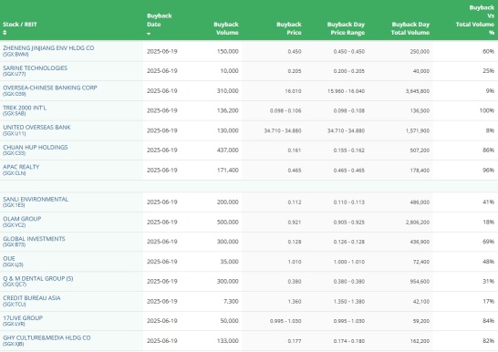Click the Buyback Day Total Volume header
This screenshot has height=352, width=498.
click(410, 28)
